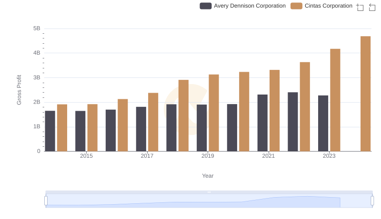
Task: Click the Year axis title
Action: (x=208, y=176)
